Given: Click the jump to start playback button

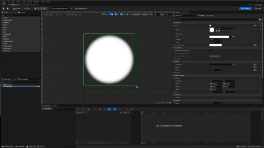Looking at the screenshot, I should tap(91, 143).
